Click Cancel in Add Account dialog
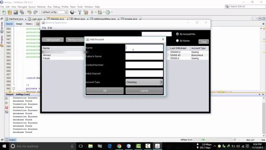 144,91
